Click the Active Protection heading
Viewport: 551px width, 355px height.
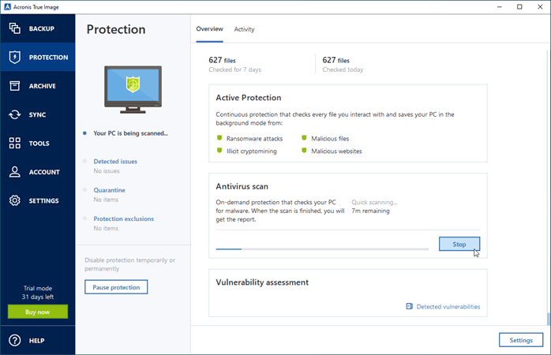point(249,98)
